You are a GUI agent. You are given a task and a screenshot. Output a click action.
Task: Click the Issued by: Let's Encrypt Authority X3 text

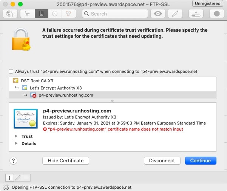coord(79,117)
